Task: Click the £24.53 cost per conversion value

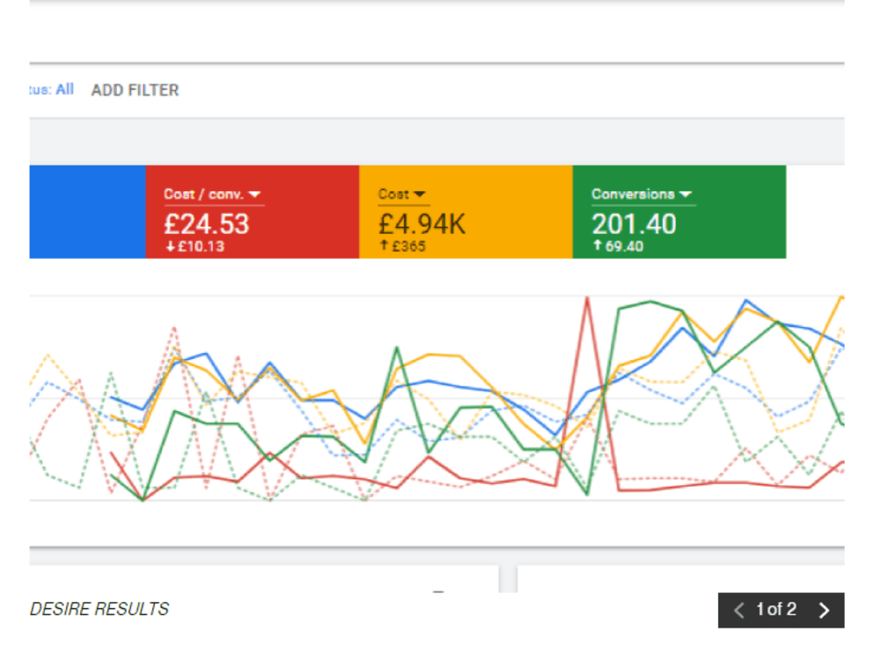Action: tap(207, 224)
